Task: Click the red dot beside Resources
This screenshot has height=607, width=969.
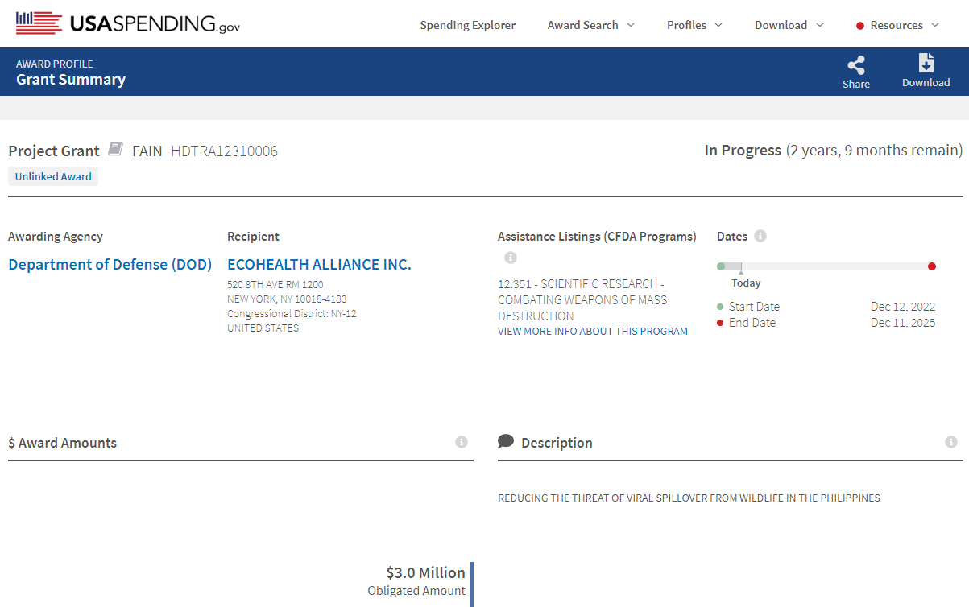Action: tap(860, 26)
